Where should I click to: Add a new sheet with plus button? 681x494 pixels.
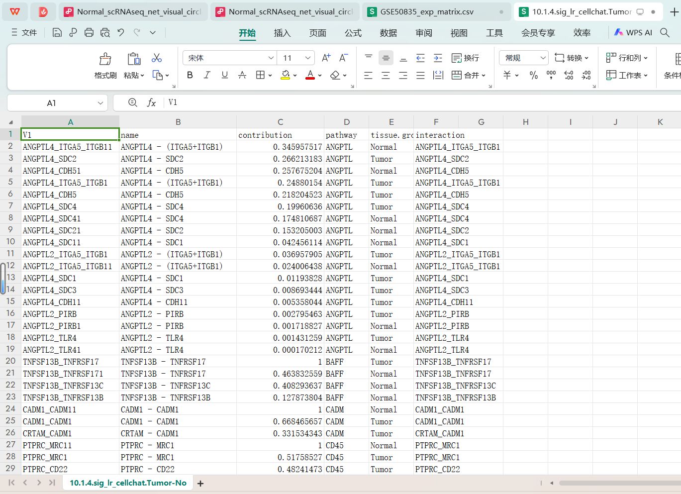point(200,483)
